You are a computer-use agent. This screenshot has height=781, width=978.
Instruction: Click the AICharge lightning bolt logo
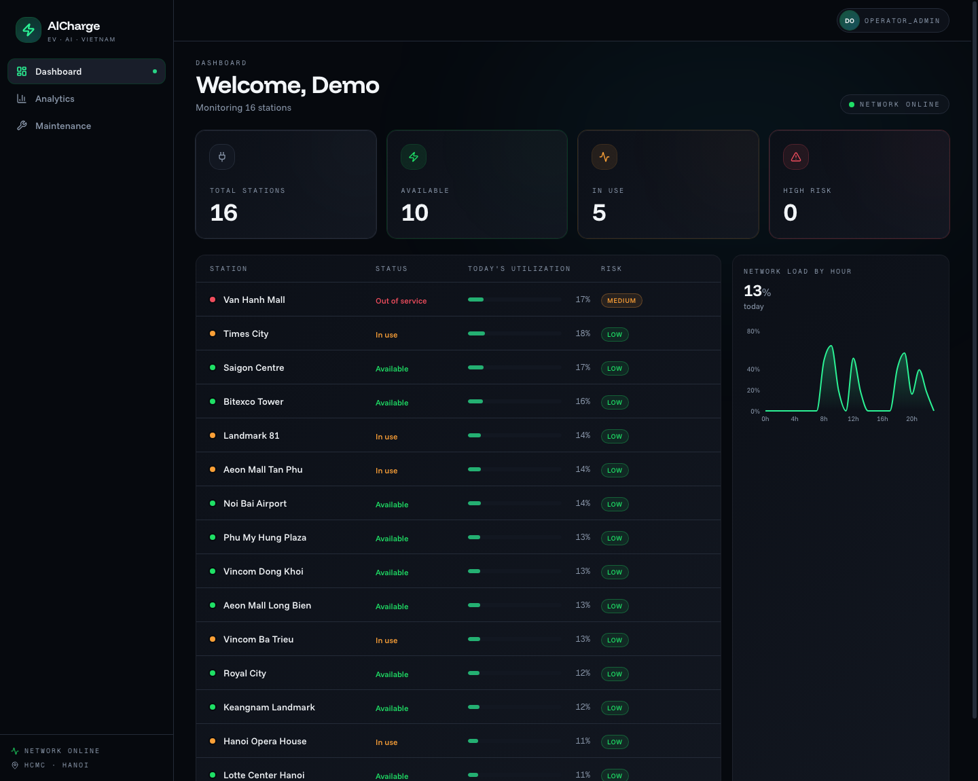[29, 30]
